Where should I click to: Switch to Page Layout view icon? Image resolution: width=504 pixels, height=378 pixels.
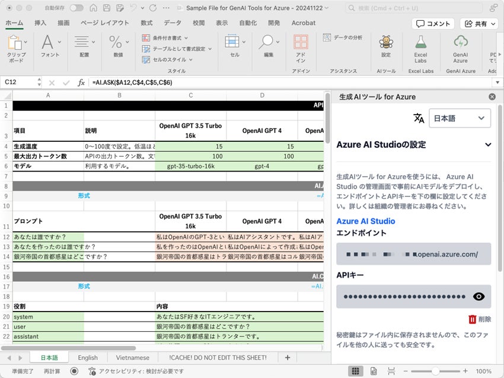[374, 371]
